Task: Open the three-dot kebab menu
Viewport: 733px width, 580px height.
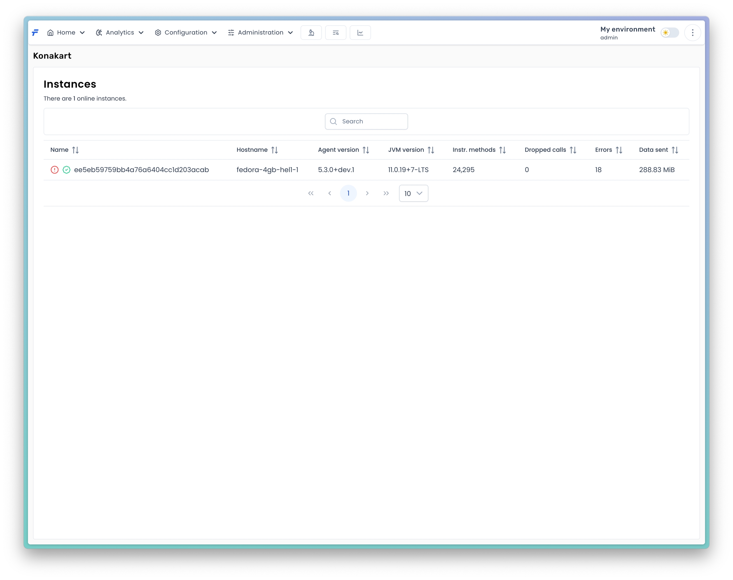Action: pyautogui.click(x=692, y=33)
